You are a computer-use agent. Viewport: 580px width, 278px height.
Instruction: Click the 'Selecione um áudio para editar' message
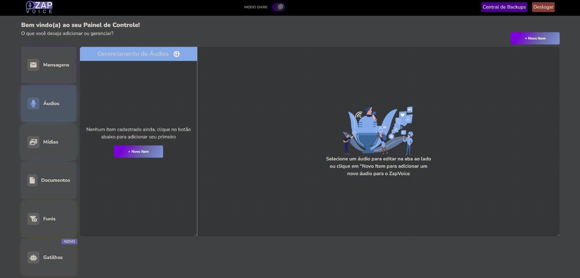[x=378, y=166]
